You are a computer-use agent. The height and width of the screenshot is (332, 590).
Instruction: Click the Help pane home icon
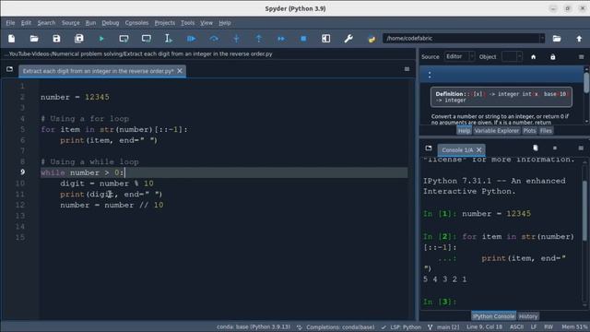tap(533, 57)
